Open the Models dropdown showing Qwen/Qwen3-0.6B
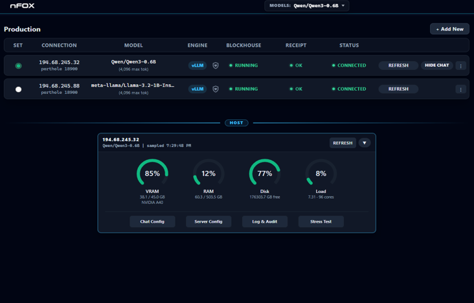 coord(306,6)
